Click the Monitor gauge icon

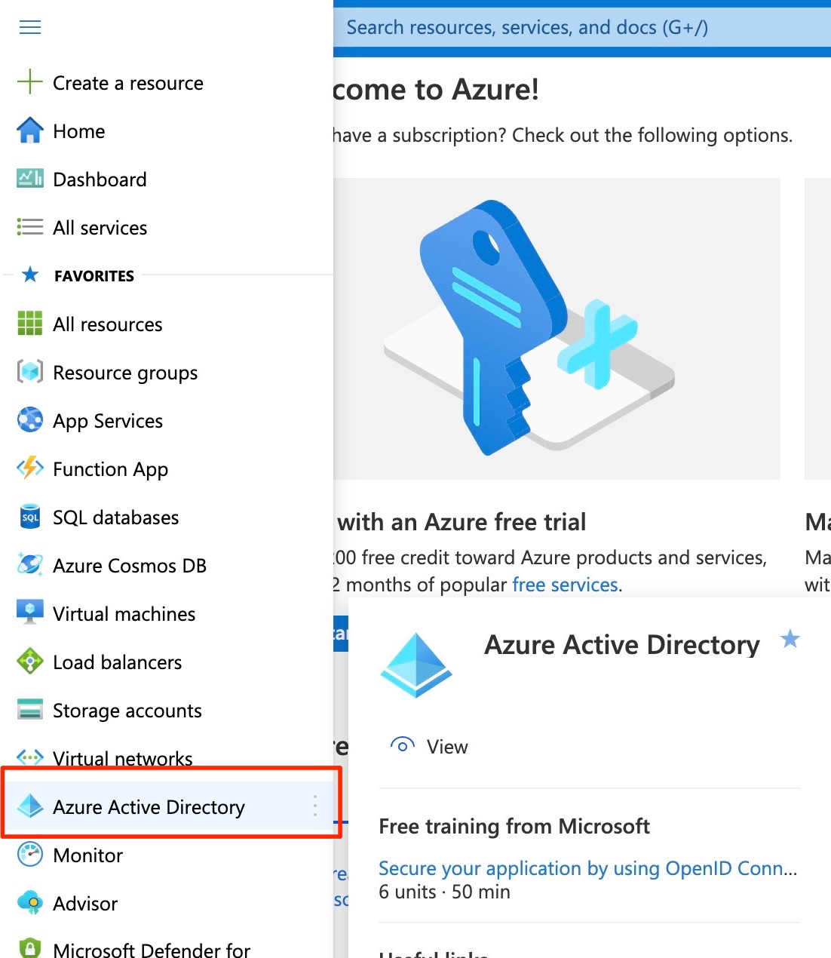[x=29, y=855]
